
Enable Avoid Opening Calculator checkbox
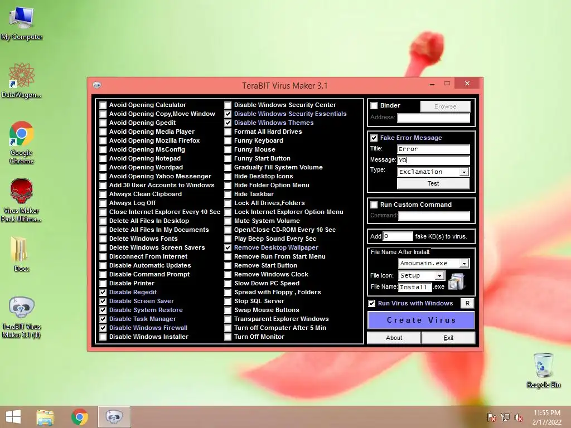point(103,105)
